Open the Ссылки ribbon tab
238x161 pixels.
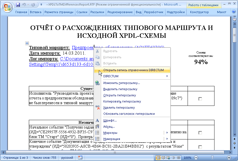point(82,12)
